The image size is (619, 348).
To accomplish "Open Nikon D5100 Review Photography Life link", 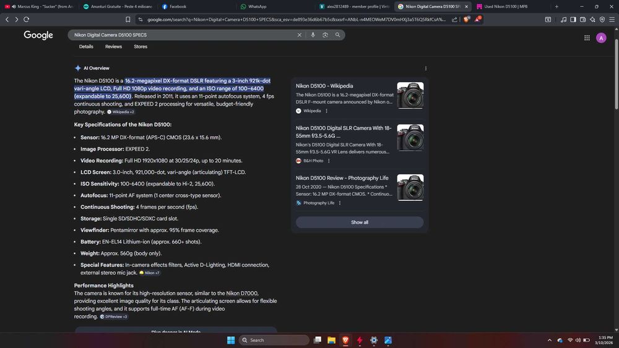I will [x=342, y=178].
